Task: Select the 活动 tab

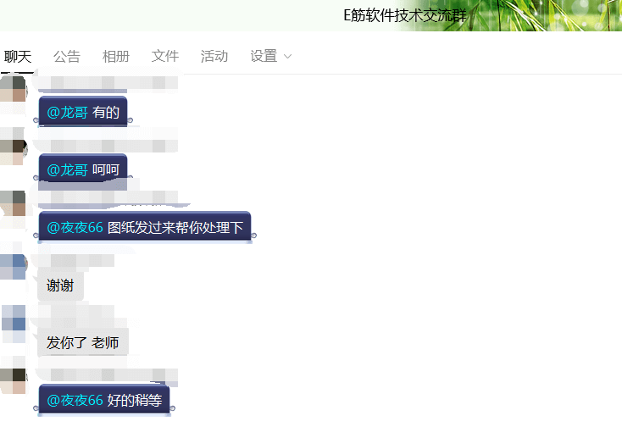Action: 214,57
